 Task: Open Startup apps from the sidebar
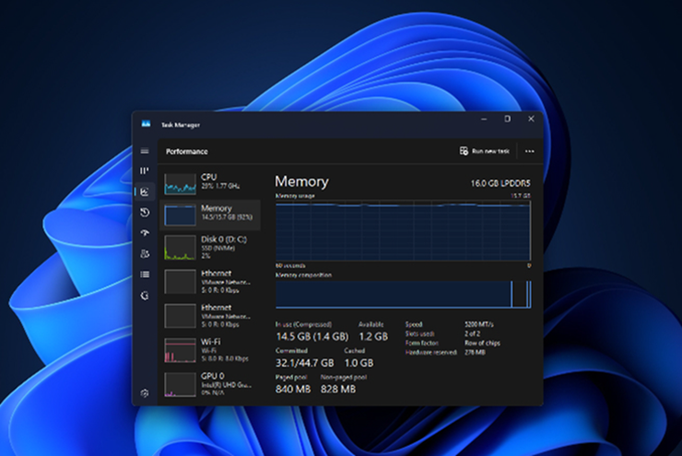145,233
